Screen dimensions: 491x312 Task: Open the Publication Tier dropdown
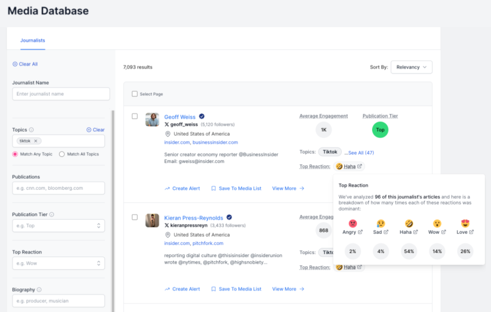[58, 226]
